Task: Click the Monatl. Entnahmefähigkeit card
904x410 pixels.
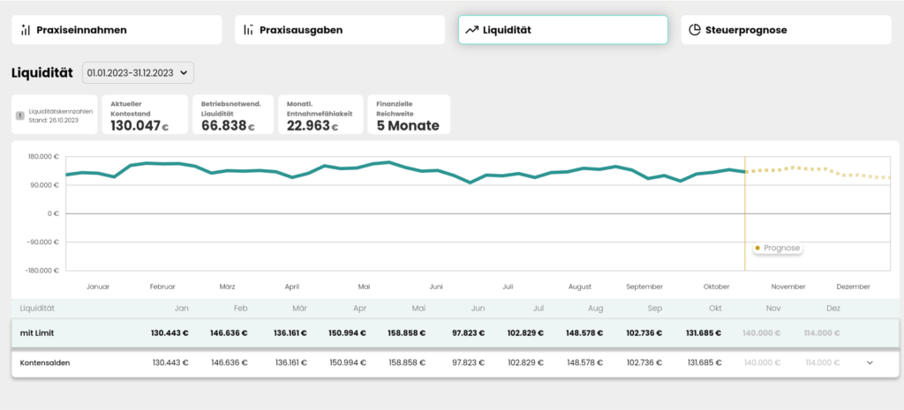Action: click(320, 115)
